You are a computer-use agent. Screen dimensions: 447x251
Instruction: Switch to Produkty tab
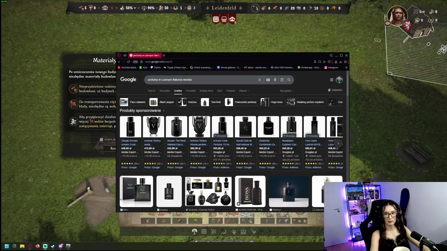[x=191, y=91]
